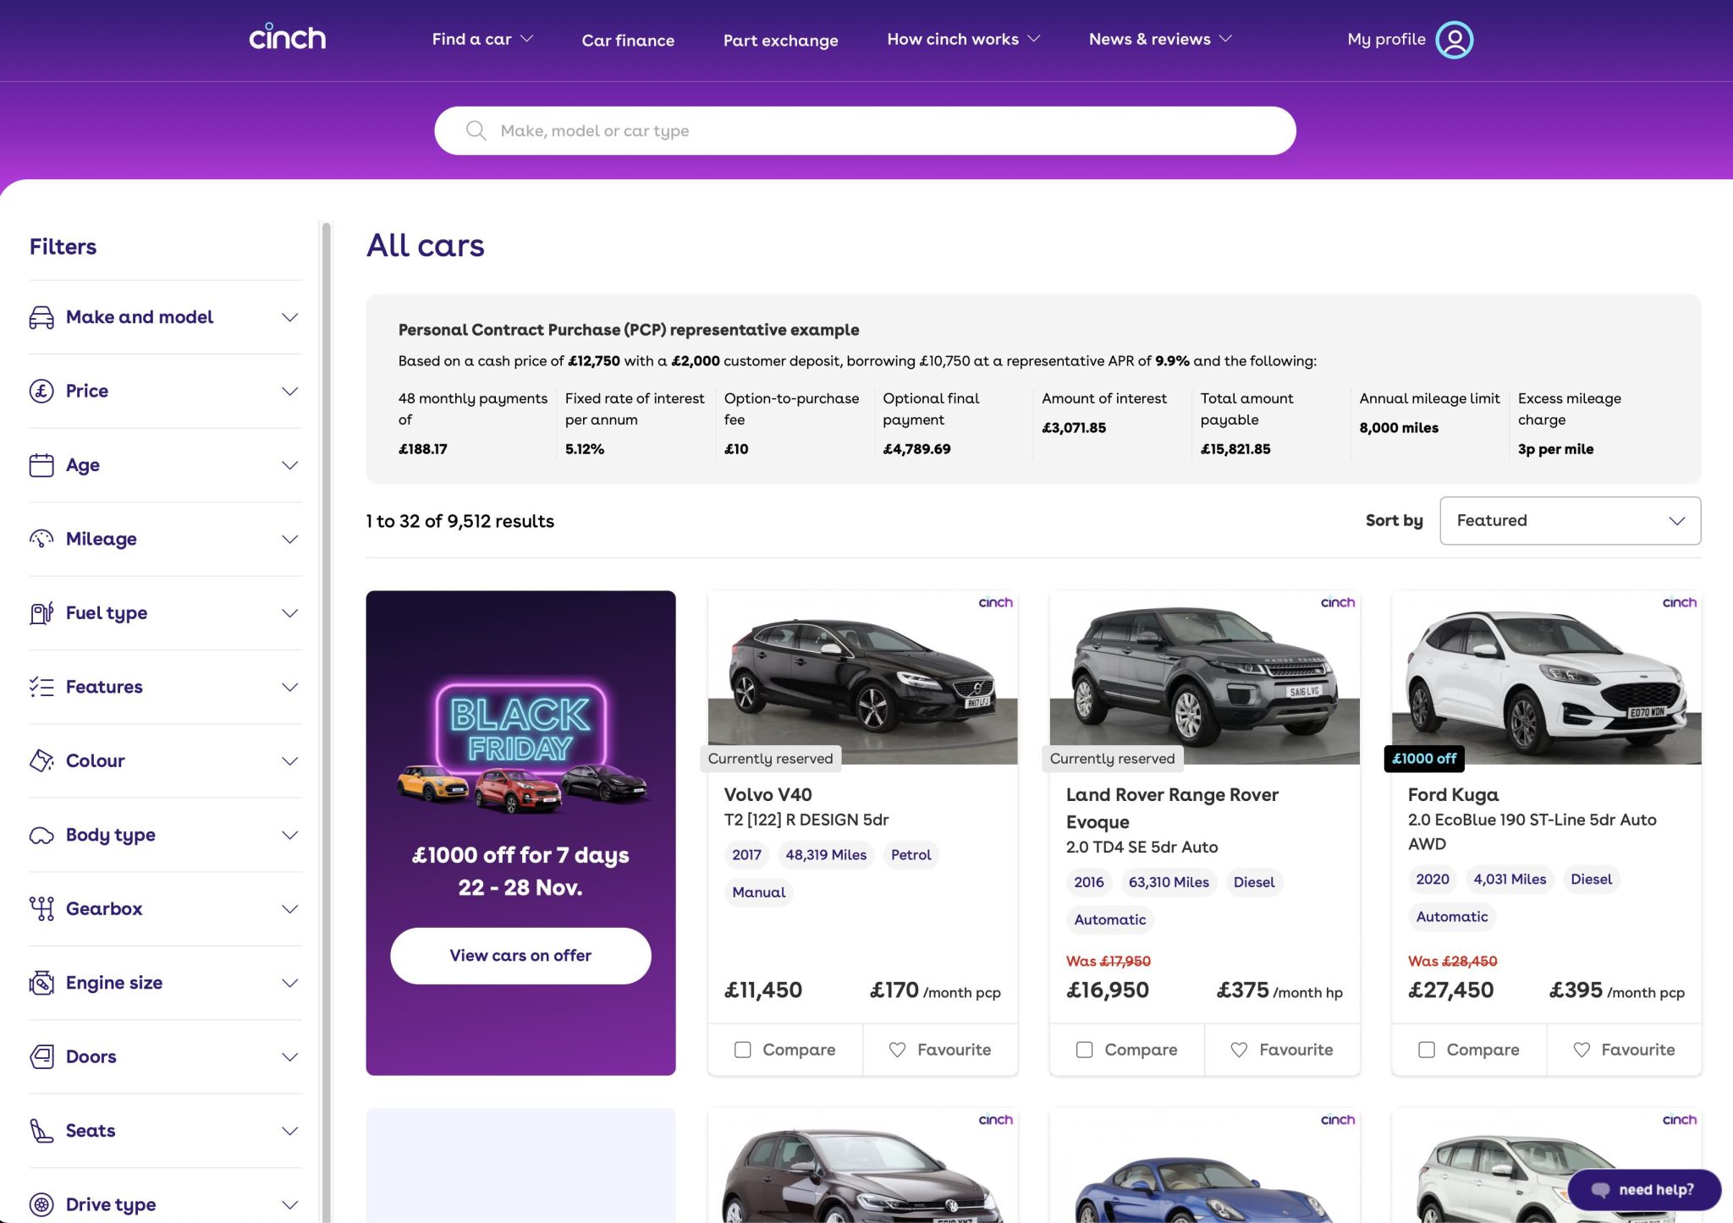Expand the Find a car menu

481,39
